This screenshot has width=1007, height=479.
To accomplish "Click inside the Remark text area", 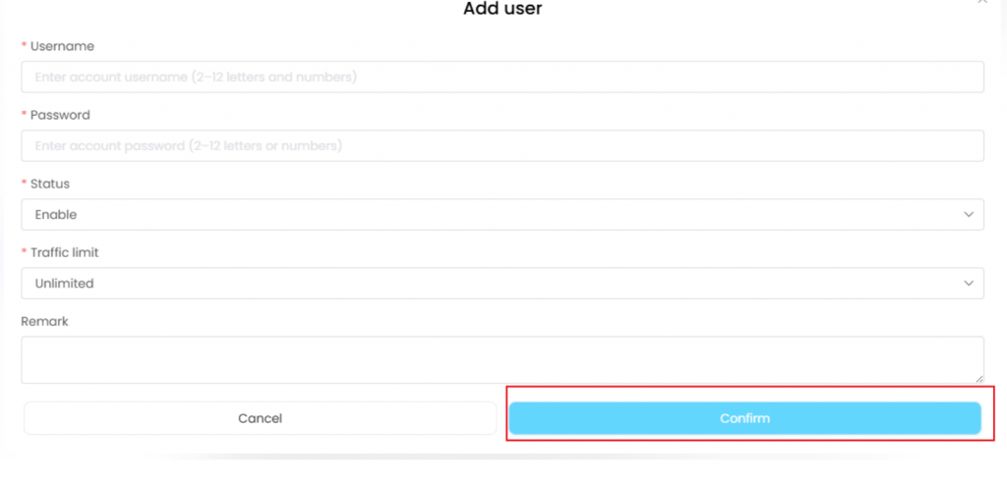I will tap(502, 359).
